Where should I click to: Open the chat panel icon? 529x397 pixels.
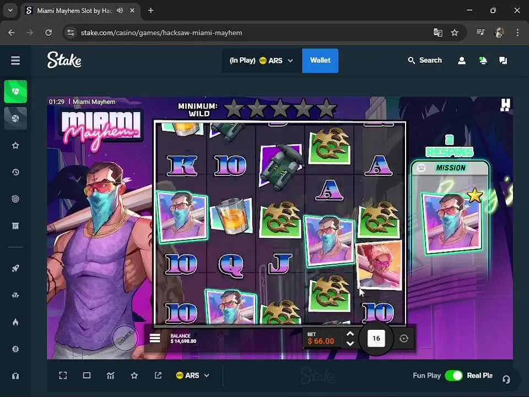(503, 61)
